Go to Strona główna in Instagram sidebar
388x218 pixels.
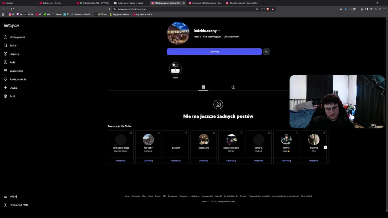coord(15,37)
